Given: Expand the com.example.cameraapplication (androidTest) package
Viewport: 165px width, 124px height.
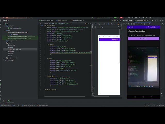Looking at the screenshot, I should pos(7,37).
